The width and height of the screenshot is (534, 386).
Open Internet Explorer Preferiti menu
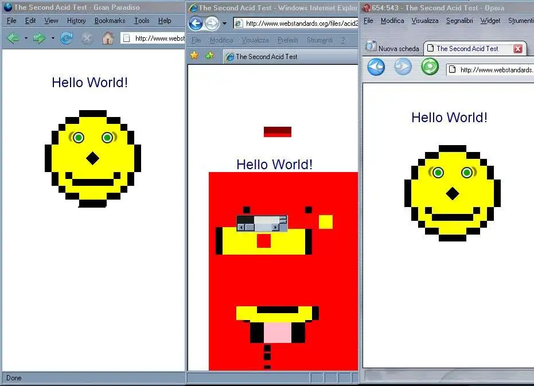coord(288,40)
